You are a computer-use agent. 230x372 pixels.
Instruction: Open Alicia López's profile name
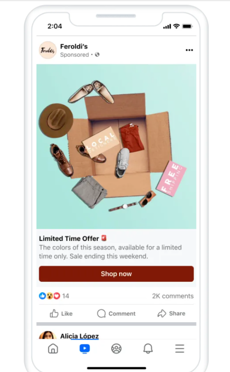coord(79,336)
